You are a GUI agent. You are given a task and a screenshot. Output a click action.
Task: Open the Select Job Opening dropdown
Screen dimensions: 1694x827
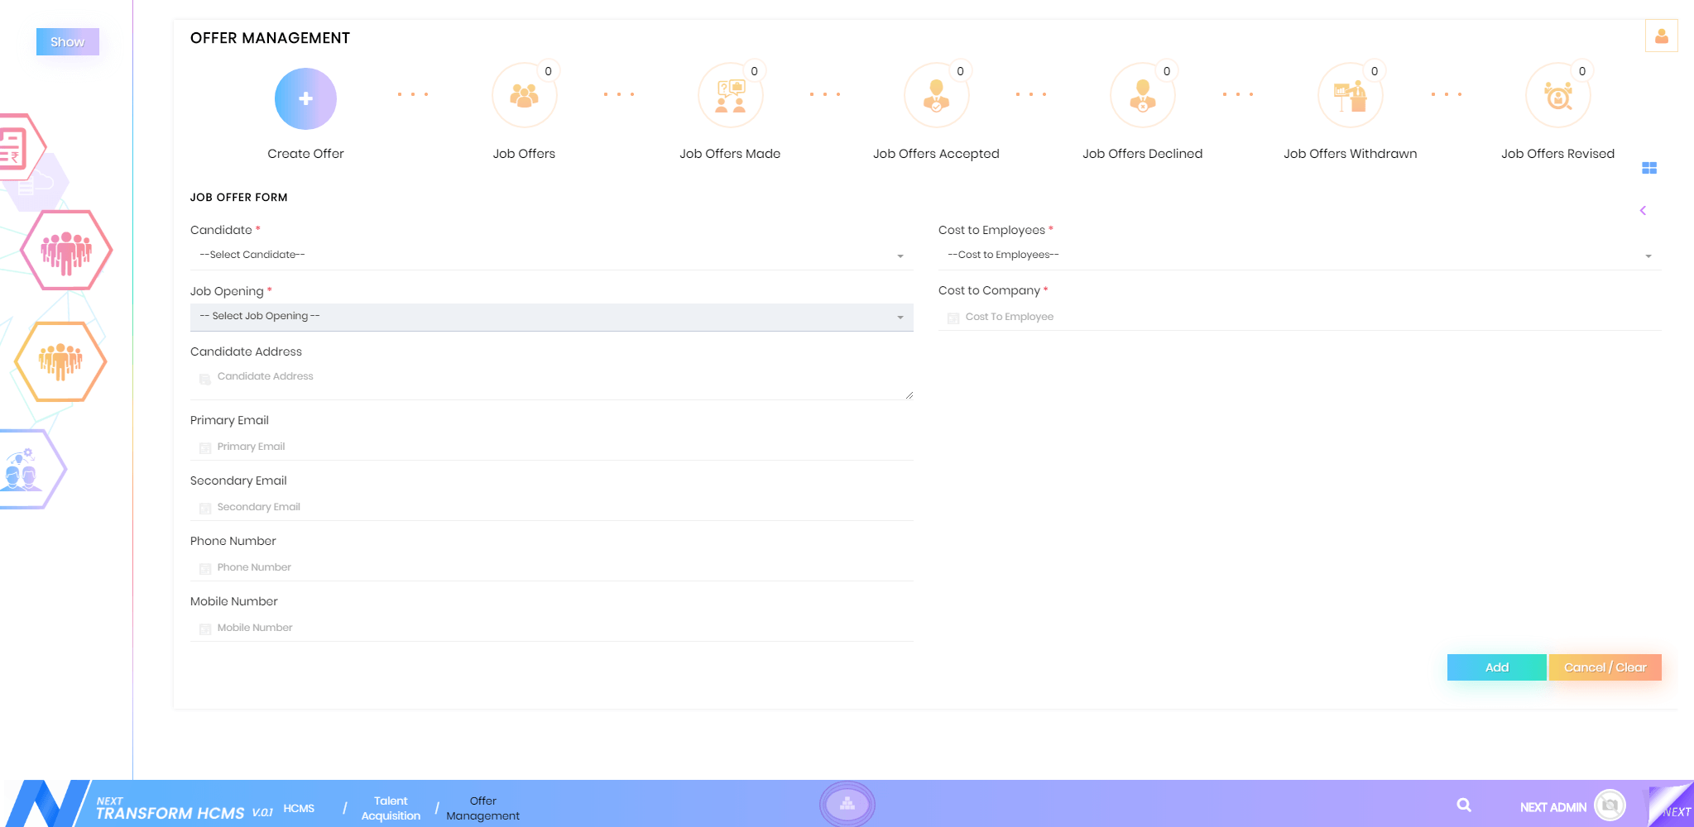(x=551, y=317)
